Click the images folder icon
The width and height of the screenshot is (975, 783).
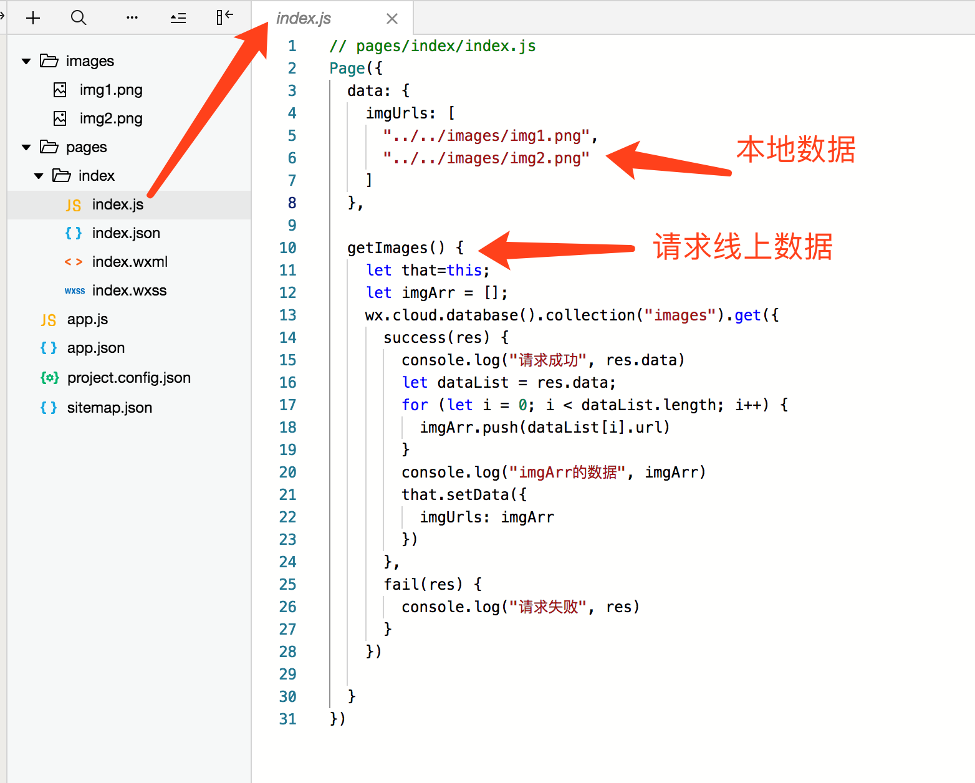[49, 60]
